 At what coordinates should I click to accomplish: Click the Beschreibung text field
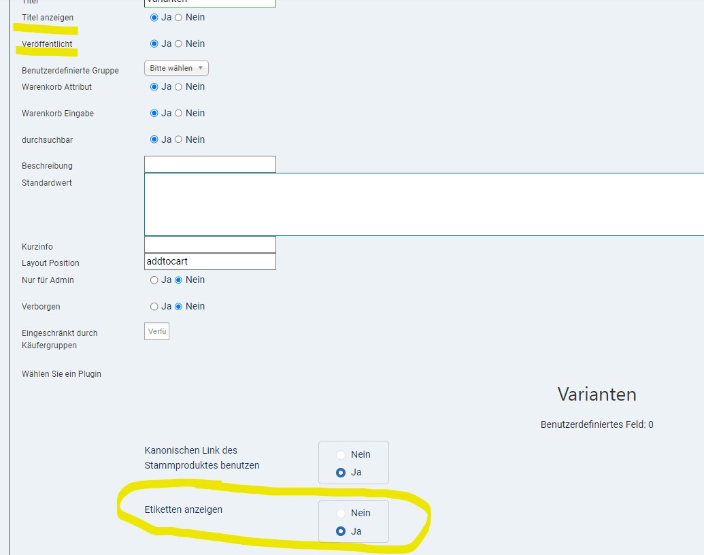click(210, 165)
